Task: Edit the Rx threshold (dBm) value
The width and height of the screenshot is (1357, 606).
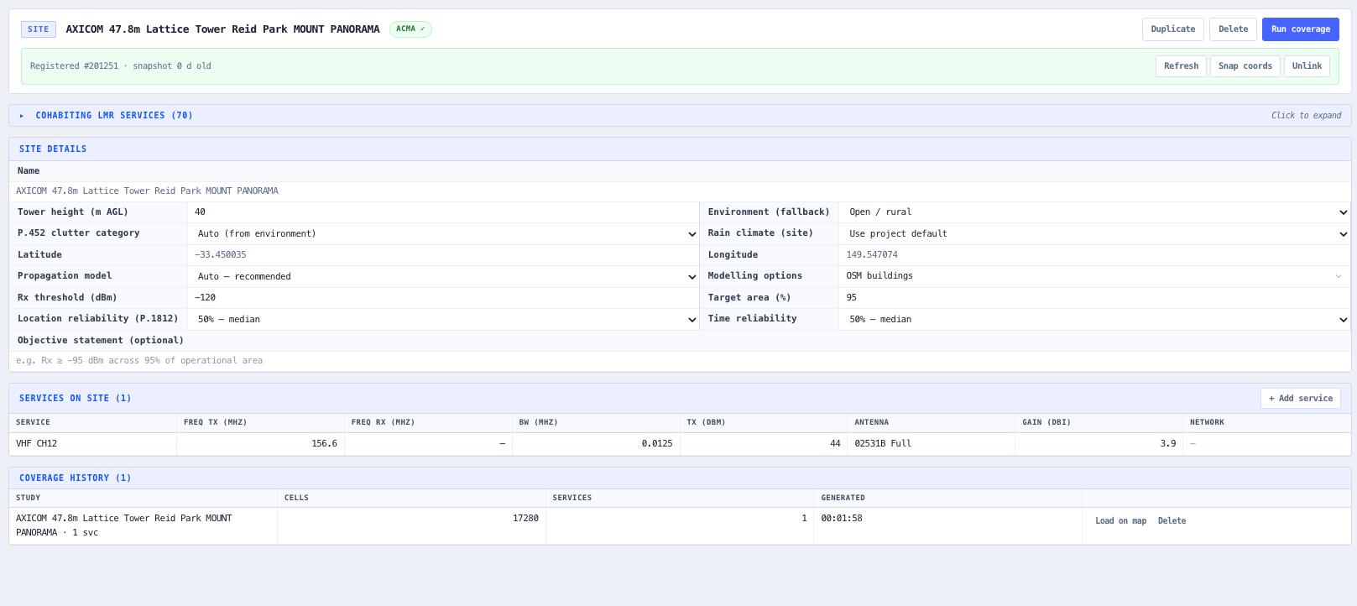Action: coord(443,298)
